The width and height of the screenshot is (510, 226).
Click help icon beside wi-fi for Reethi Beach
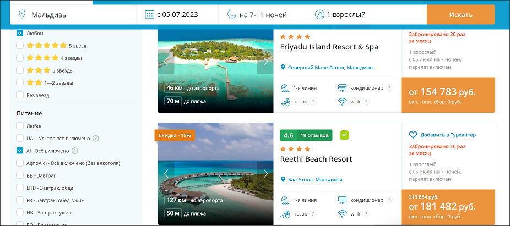pyautogui.click(x=366, y=214)
